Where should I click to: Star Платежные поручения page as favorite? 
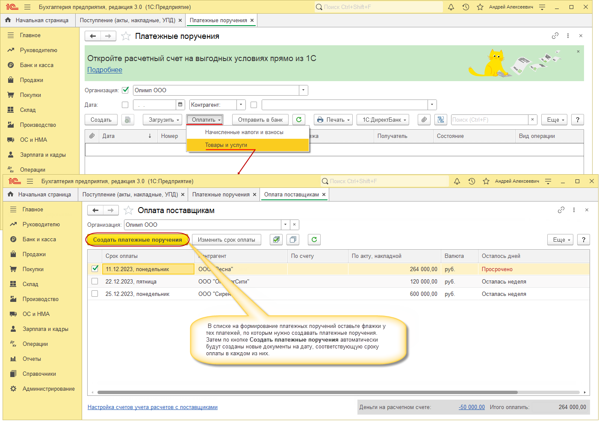click(126, 36)
